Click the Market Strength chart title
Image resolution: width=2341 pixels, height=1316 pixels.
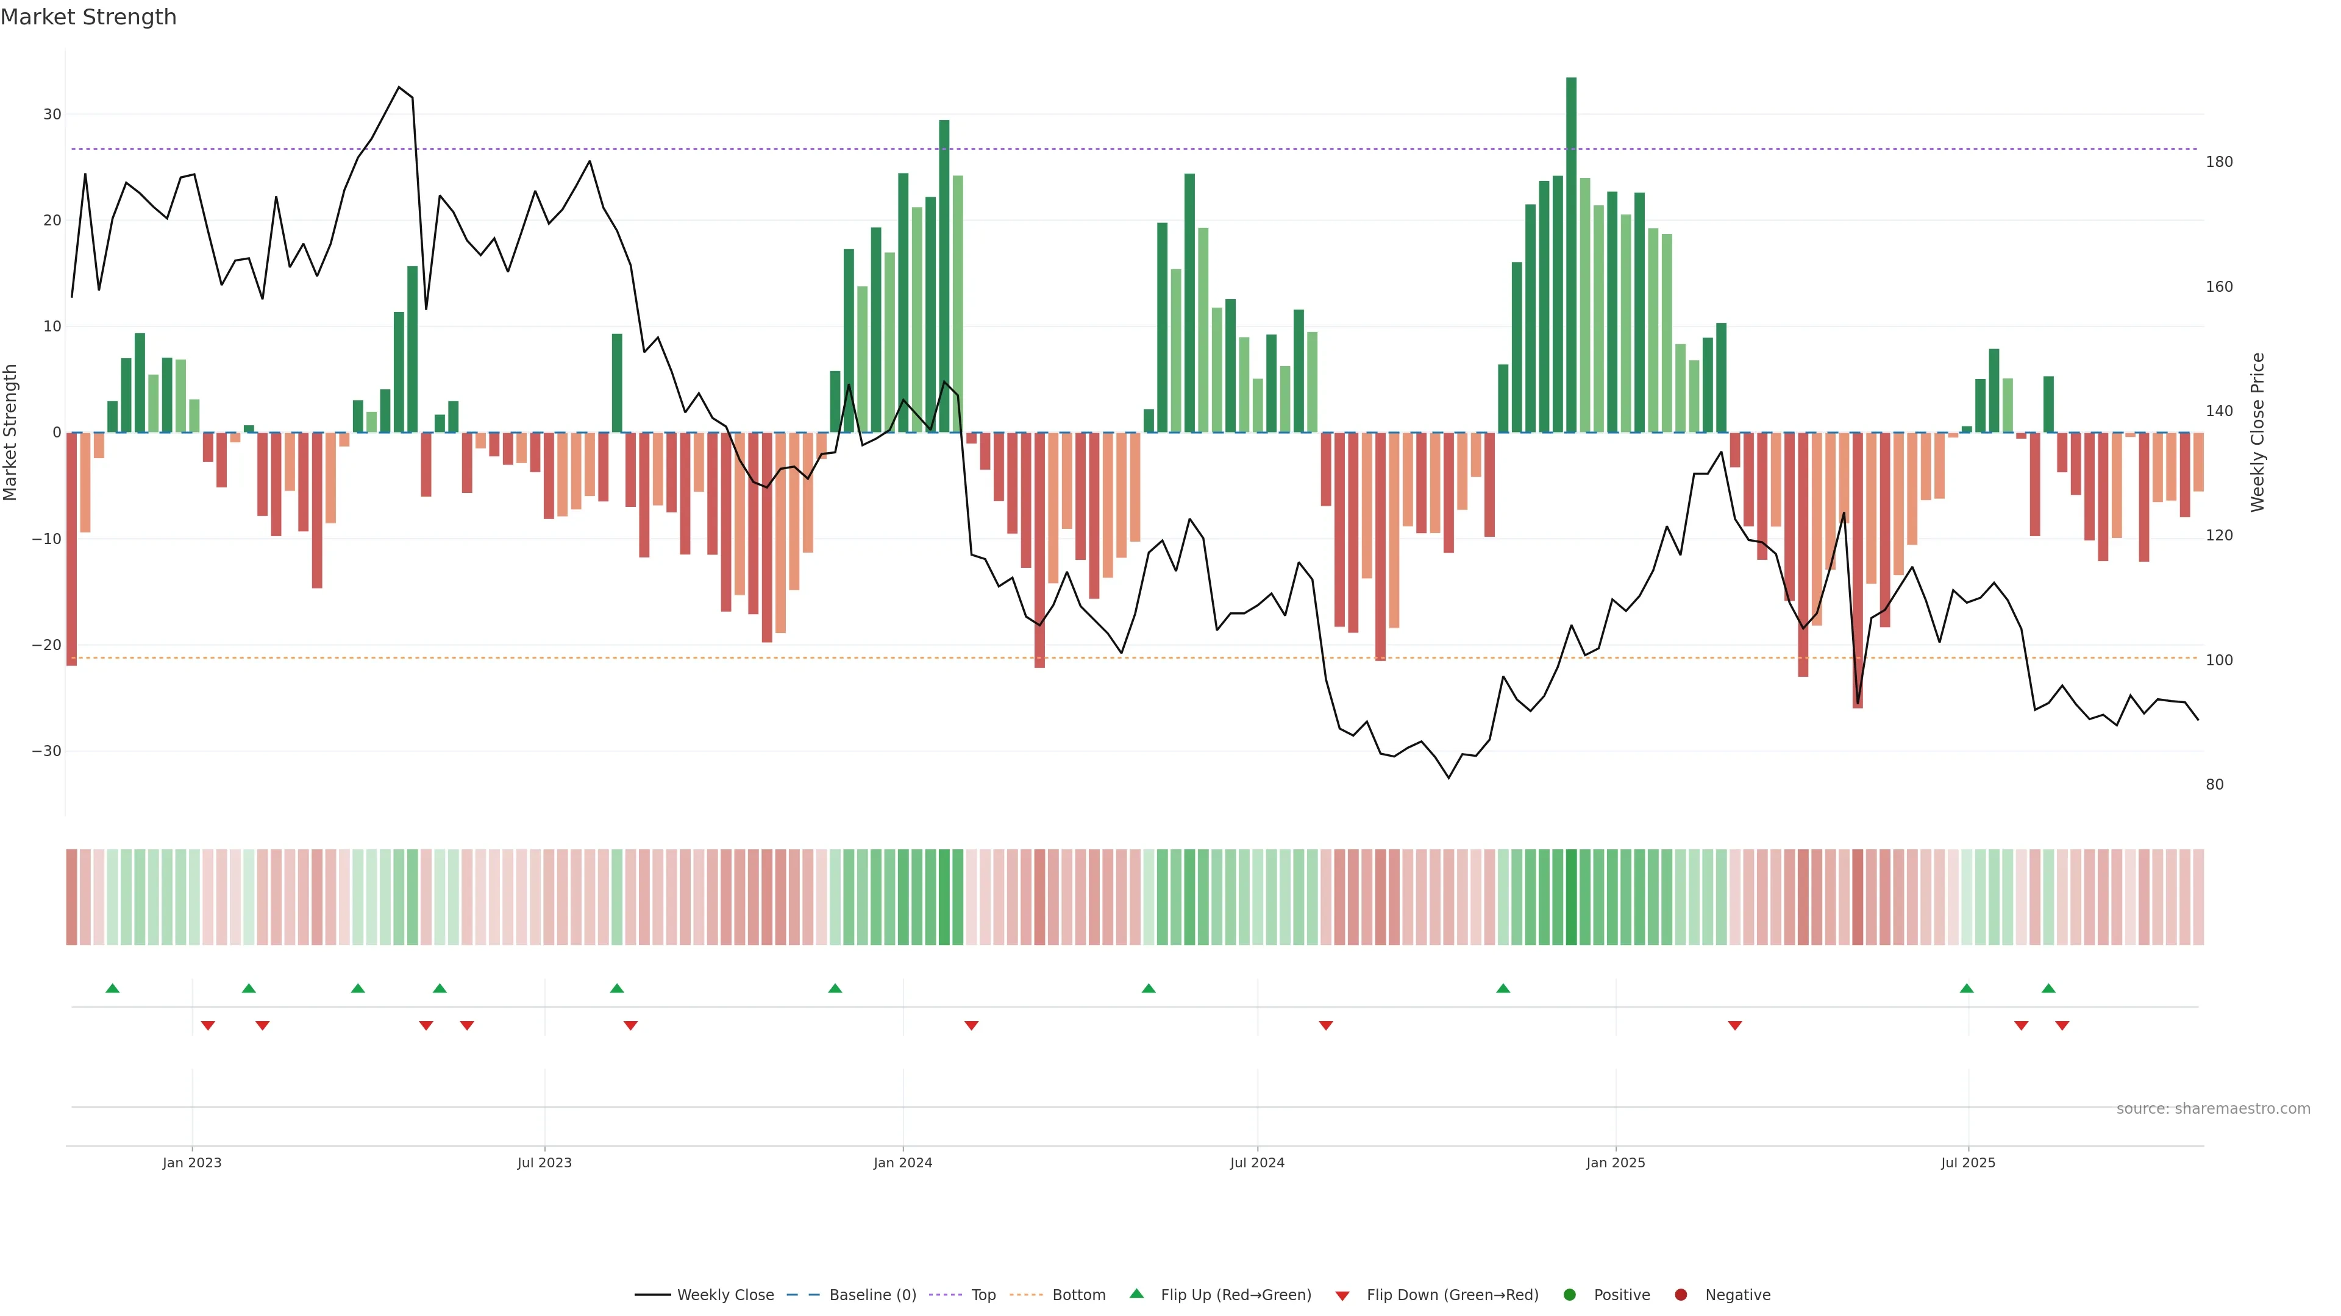pyautogui.click(x=88, y=17)
